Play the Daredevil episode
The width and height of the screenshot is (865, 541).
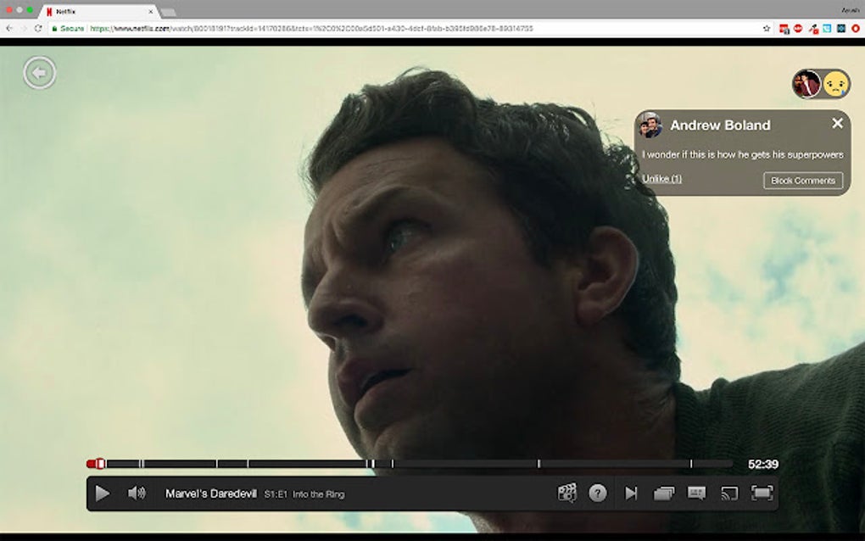coord(102,493)
